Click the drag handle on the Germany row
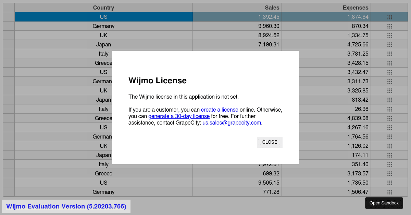 click(x=389, y=26)
